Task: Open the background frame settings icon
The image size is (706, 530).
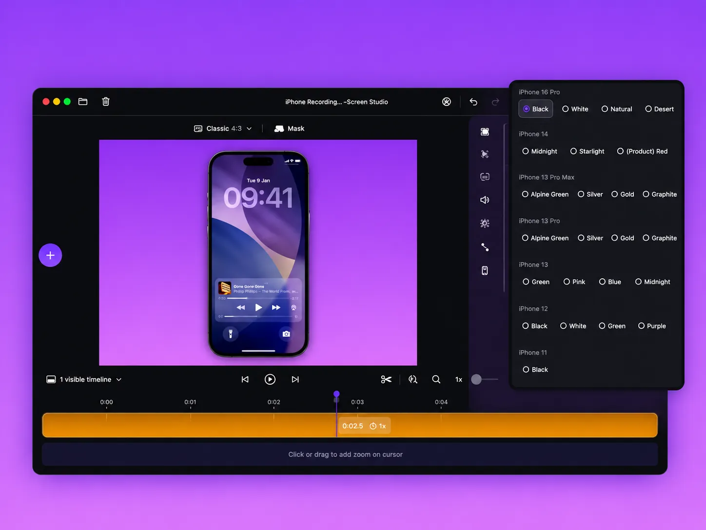Action: (x=485, y=132)
